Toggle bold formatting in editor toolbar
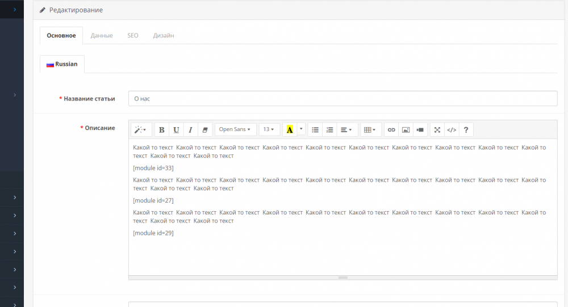This screenshot has width=568, height=307. click(161, 129)
